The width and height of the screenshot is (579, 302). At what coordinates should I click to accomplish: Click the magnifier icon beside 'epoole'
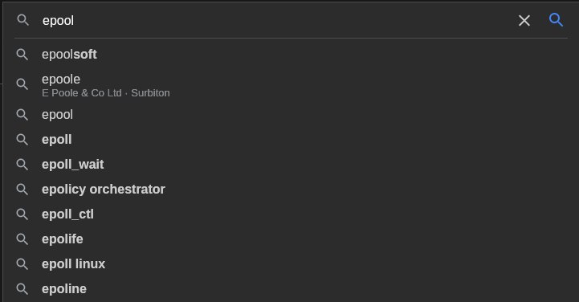pyautogui.click(x=22, y=84)
